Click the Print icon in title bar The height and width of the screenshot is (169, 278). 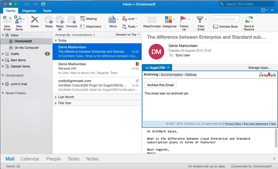tap(43, 4)
